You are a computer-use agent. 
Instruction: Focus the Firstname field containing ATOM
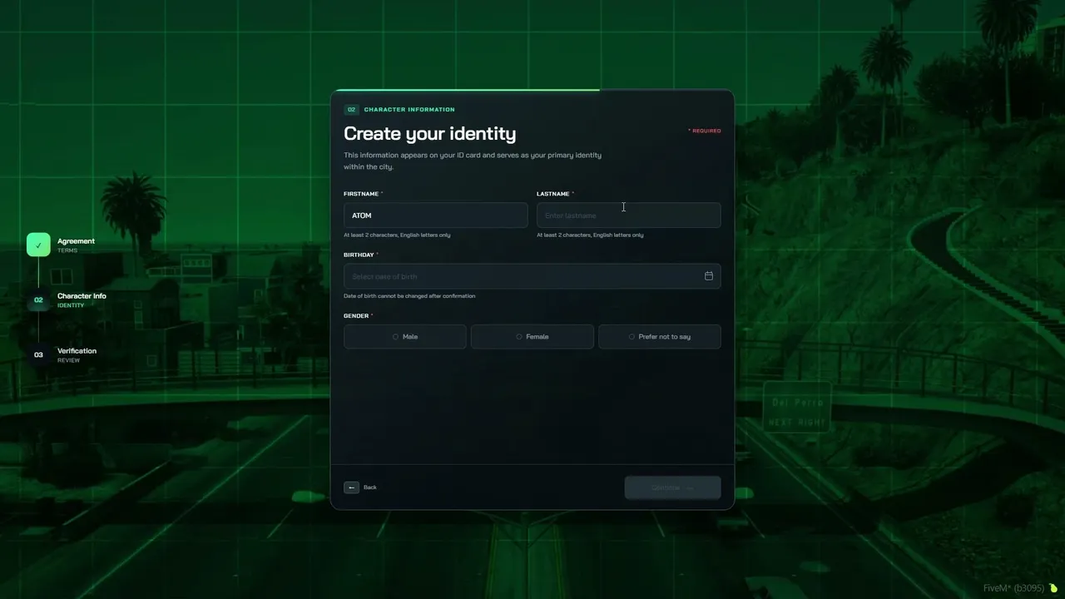click(x=436, y=215)
